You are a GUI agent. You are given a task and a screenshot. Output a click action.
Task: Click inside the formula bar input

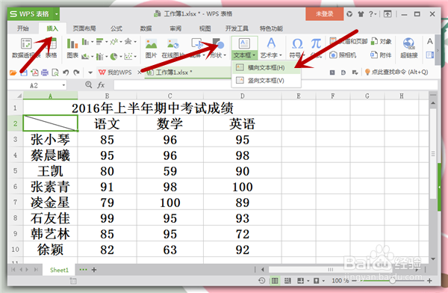pos(276,85)
